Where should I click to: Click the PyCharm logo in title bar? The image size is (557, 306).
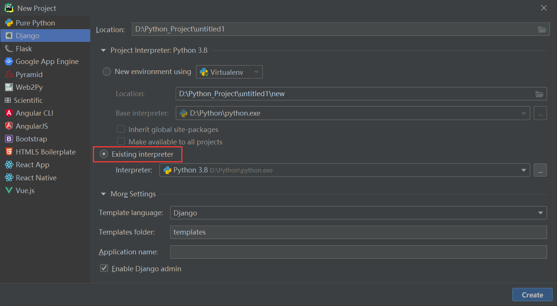(x=9, y=8)
